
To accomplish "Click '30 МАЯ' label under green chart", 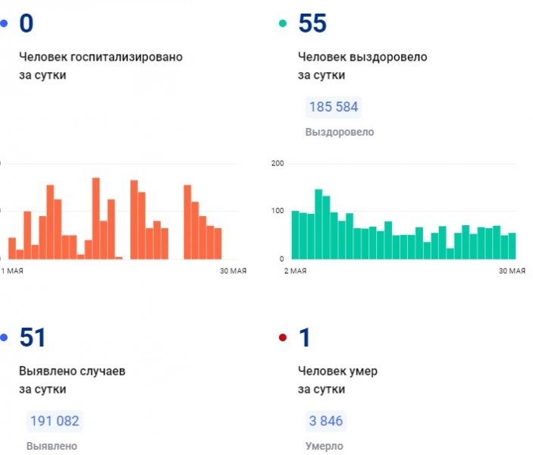I will [x=512, y=271].
